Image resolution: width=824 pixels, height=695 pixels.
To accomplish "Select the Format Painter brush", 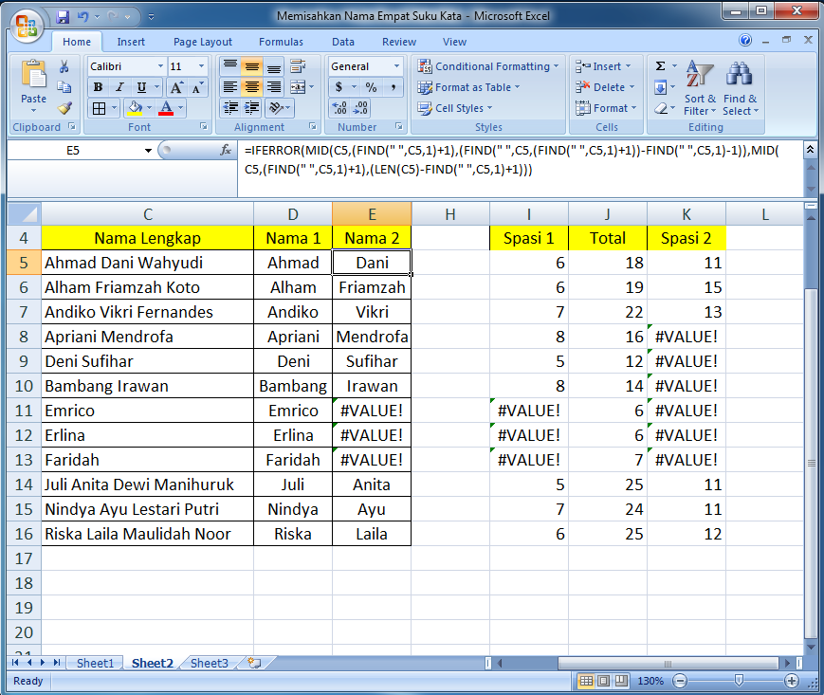I will click(64, 108).
